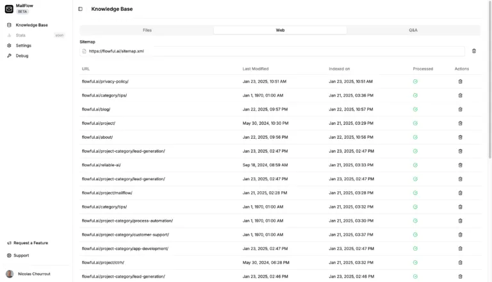Click the customer-support category URL
The image size is (492, 282).
(x=125, y=235)
